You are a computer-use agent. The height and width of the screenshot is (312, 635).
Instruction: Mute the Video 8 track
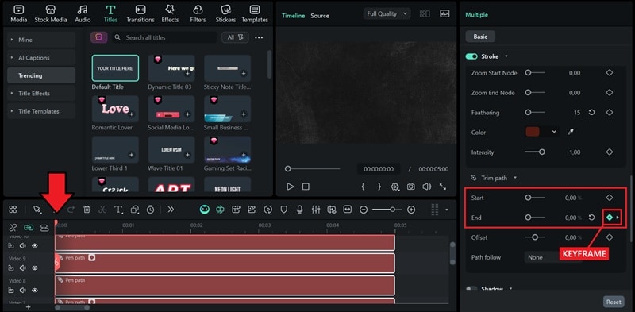point(23,290)
